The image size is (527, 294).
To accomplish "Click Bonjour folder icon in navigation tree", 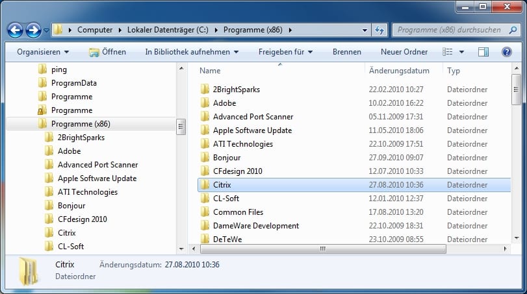I will [49, 205].
